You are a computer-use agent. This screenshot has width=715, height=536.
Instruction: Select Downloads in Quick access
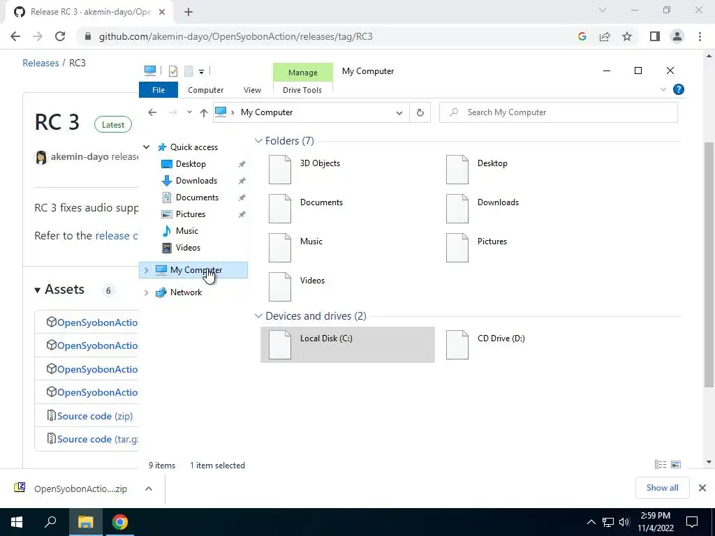(x=196, y=181)
